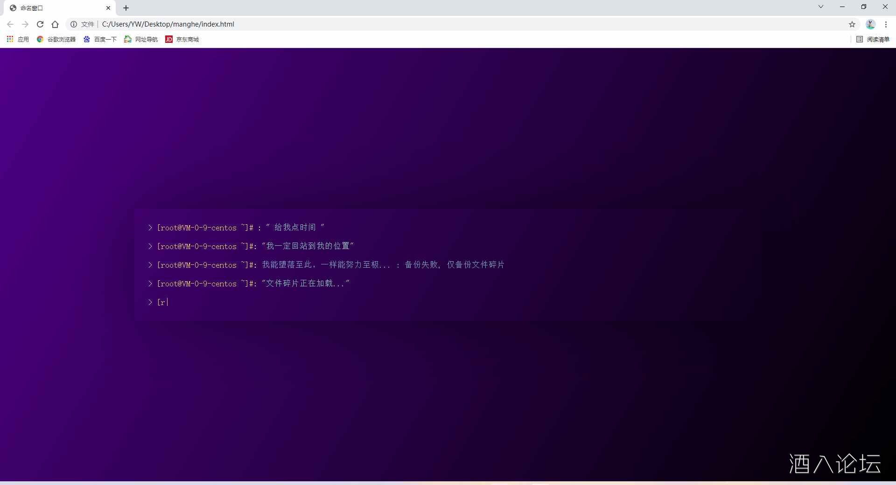Click the browser back arrow
Screen dimensions: 896x485
(x=10, y=24)
